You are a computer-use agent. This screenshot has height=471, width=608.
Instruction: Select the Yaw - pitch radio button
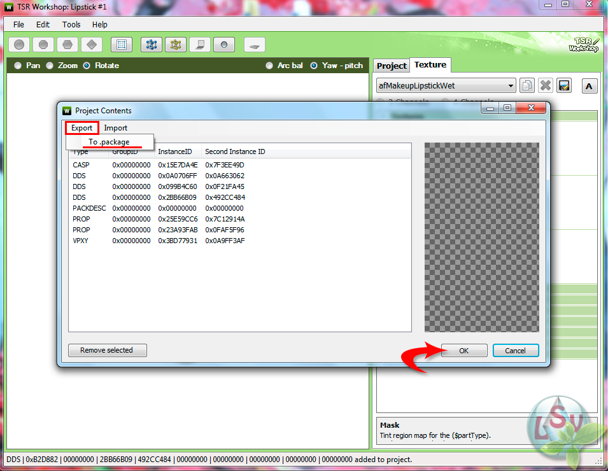314,66
